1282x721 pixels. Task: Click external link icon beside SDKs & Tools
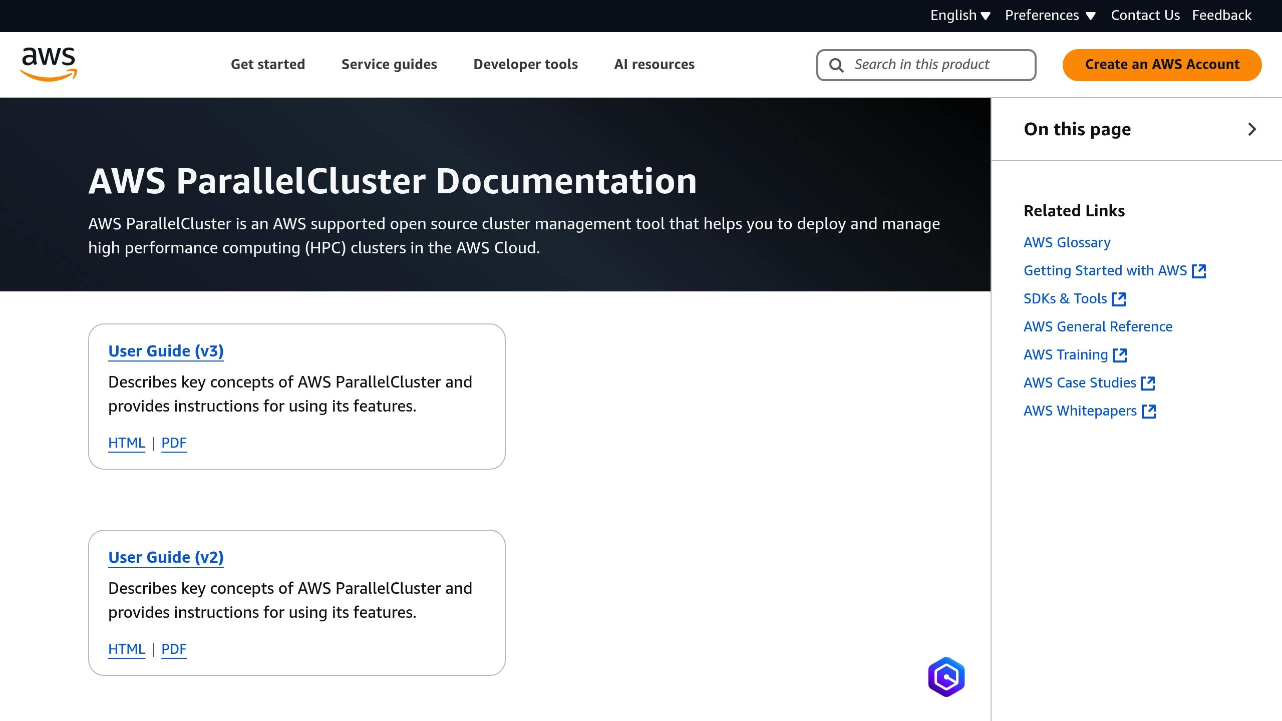1119,299
